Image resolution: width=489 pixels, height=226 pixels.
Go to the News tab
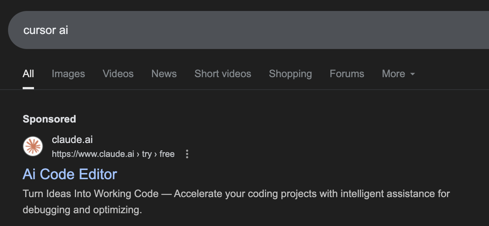pos(164,74)
